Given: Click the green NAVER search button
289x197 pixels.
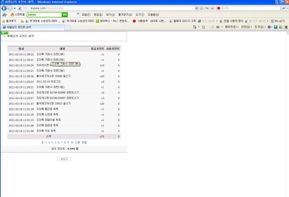Looking at the screenshot, I should tap(64, 14).
